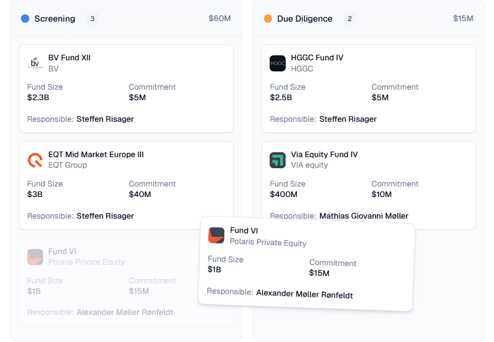The height and width of the screenshot is (342, 494).
Task: Click the $400M fund size value
Action: point(283,194)
